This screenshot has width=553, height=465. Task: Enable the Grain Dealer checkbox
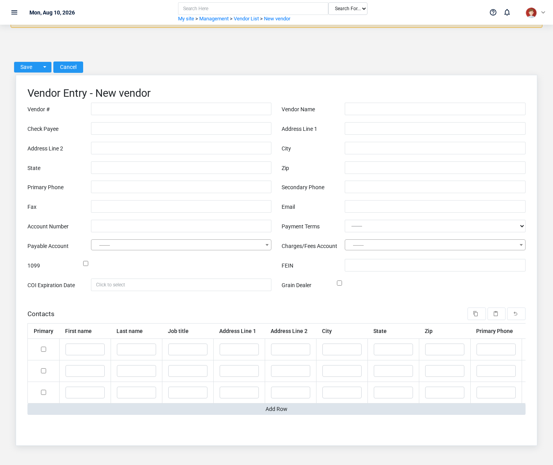tap(339, 283)
